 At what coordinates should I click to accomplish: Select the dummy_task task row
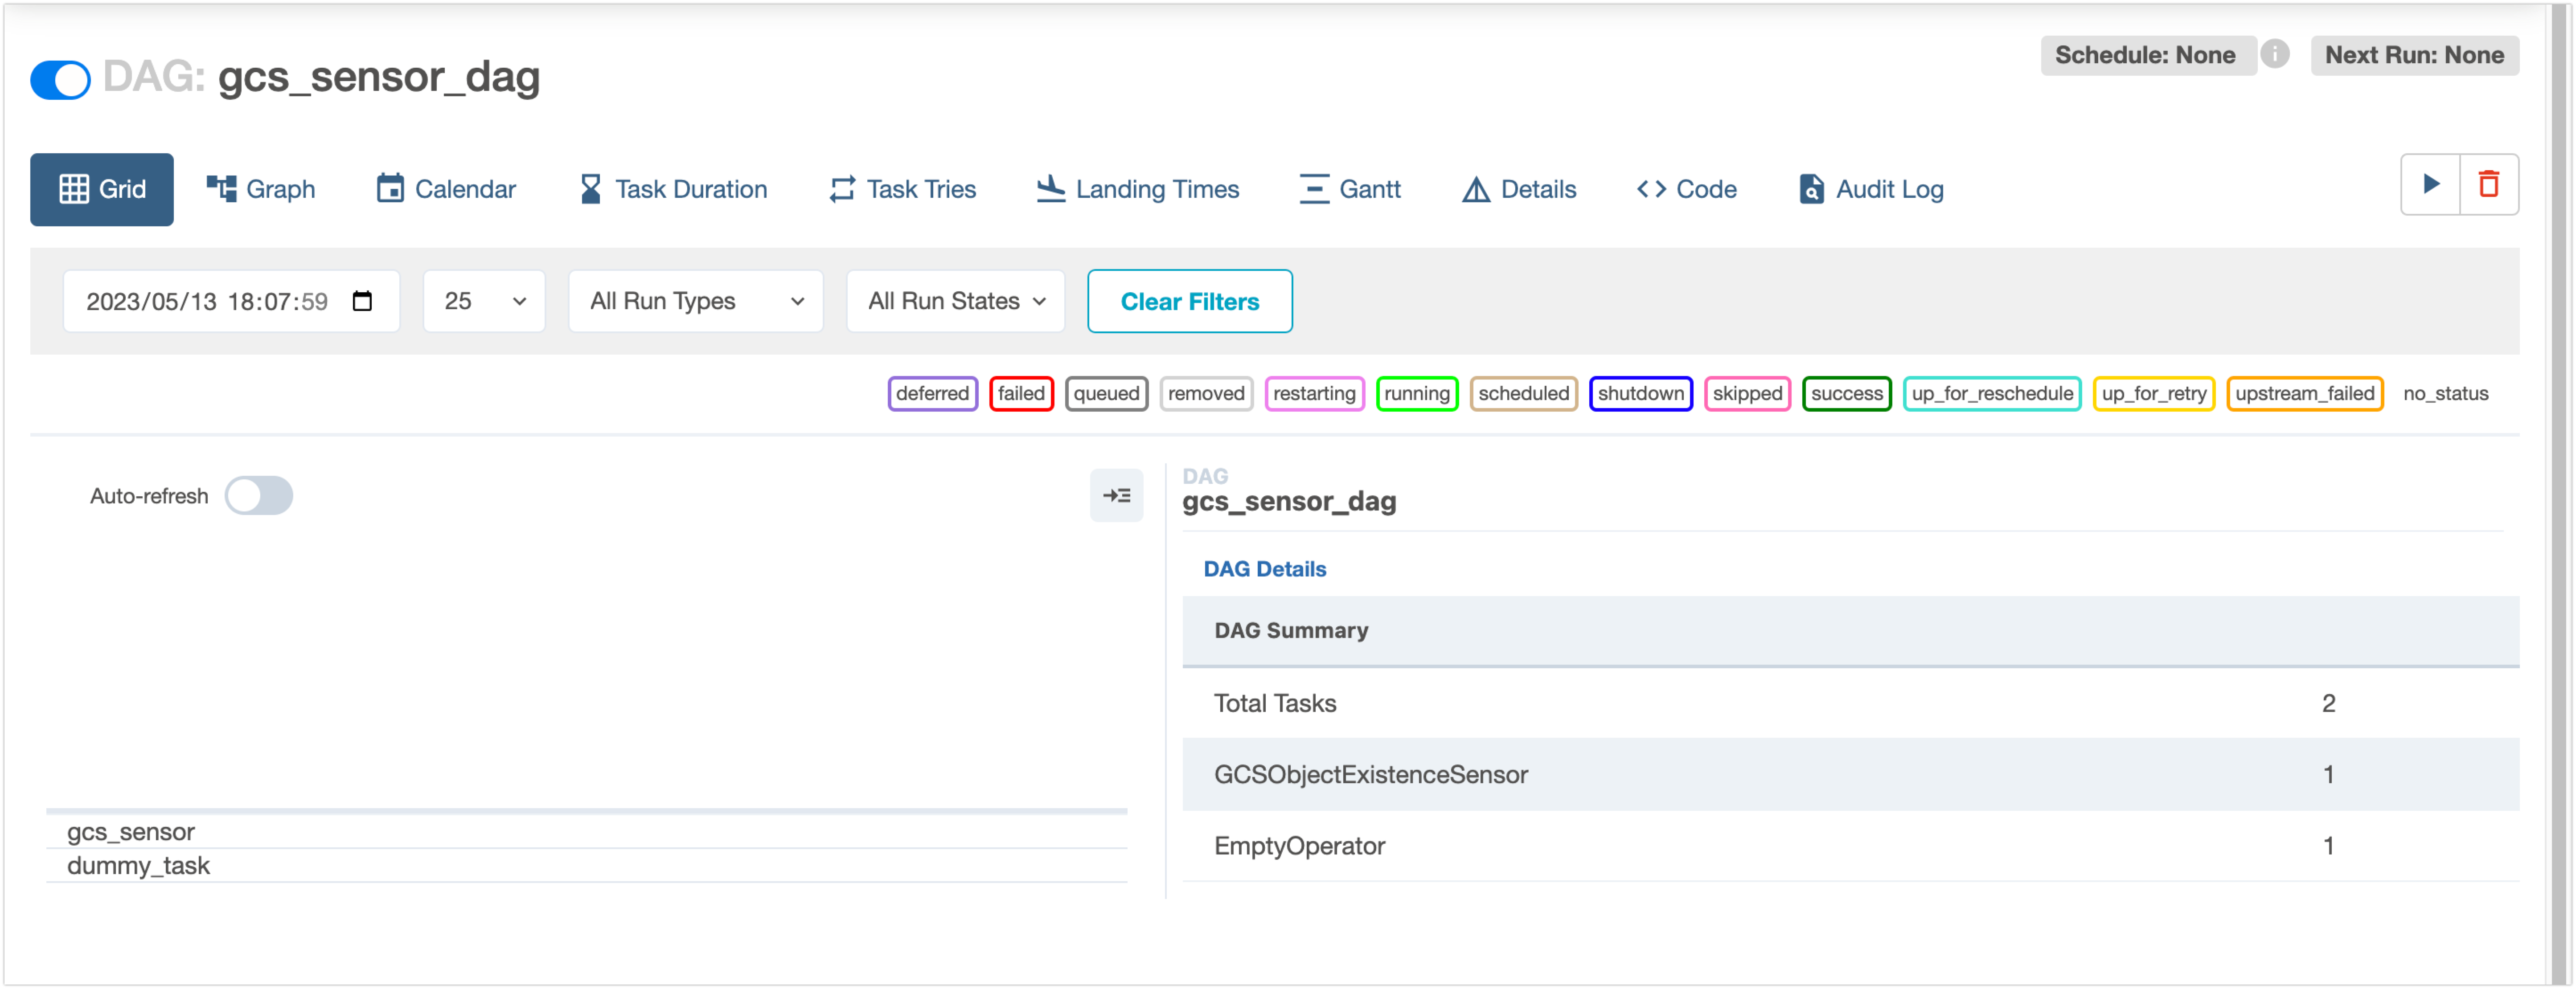pos(586,866)
